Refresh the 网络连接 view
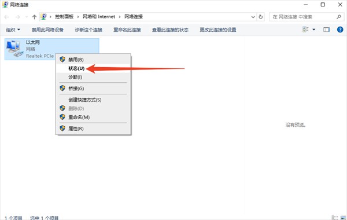The image size is (347, 220). pos(261,17)
